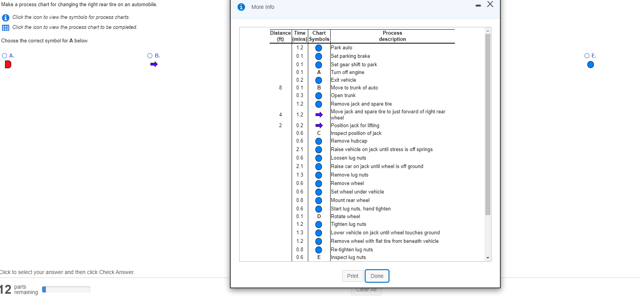Click the Process description column header

coord(392,36)
